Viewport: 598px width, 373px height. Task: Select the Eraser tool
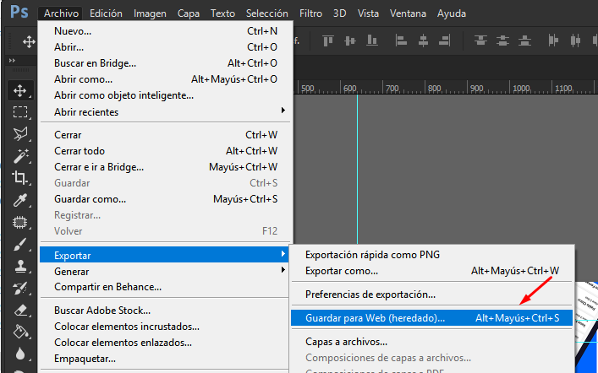(20, 310)
